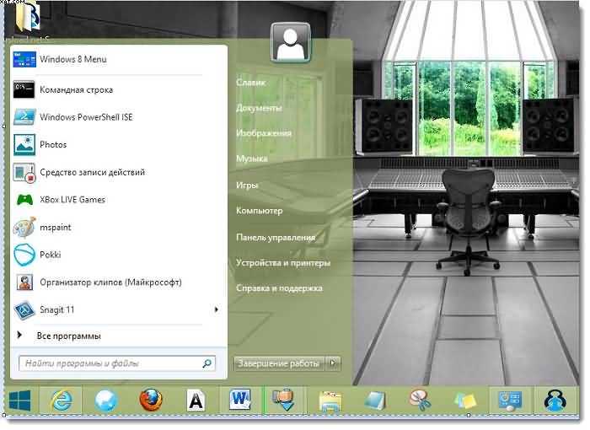The image size is (590, 430).
Task: Click the search magnifier icon
Action: pos(207,363)
